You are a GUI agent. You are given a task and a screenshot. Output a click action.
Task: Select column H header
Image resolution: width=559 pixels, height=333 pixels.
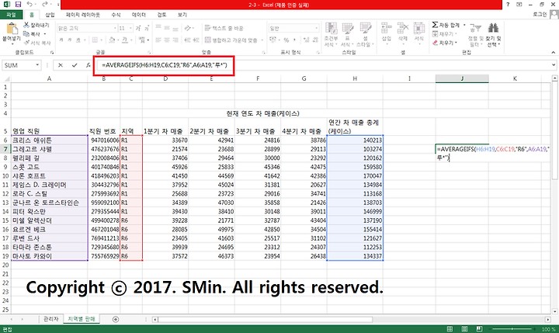355,78
